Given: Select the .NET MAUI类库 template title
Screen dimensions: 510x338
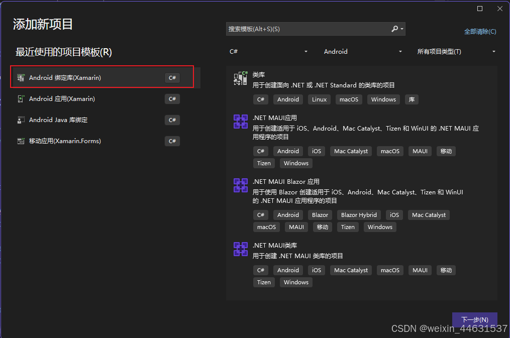Looking at the screenshot, I should click(274, 246).
